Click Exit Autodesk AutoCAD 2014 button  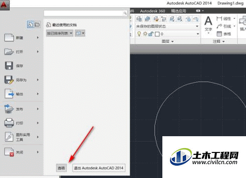click(x=99, y=168)
